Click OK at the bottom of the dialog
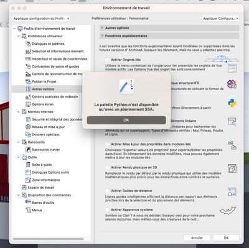The height and width of the screenshot is (248, 249). tap(226, 238)
